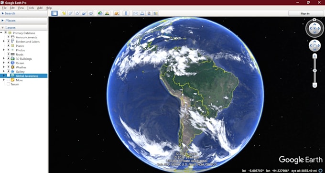Click the zoom slider handle
The image size is (325, 173).
pyautogui.click(x=314, y=71)
